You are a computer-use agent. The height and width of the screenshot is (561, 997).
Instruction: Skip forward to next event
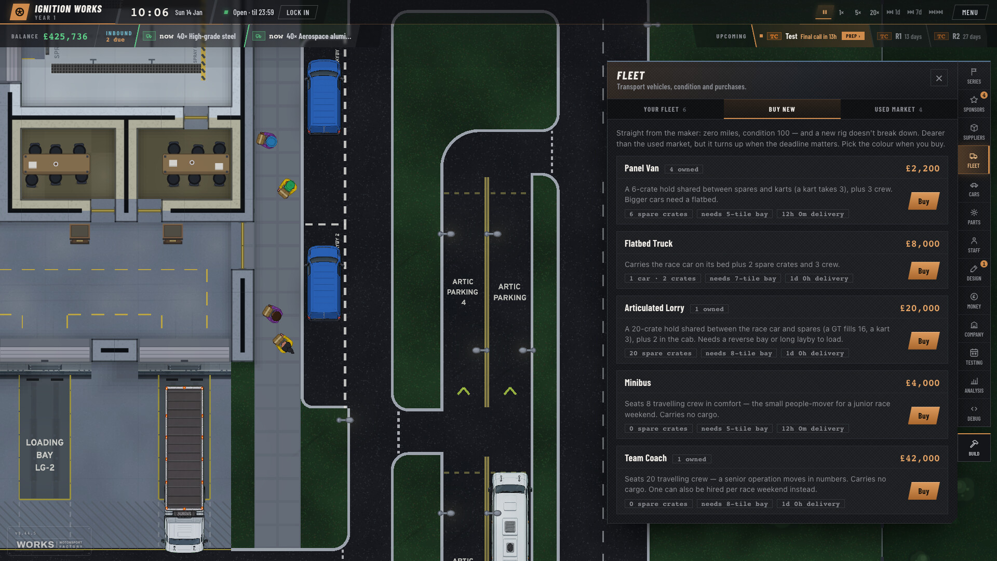click(x=936, y=12)
